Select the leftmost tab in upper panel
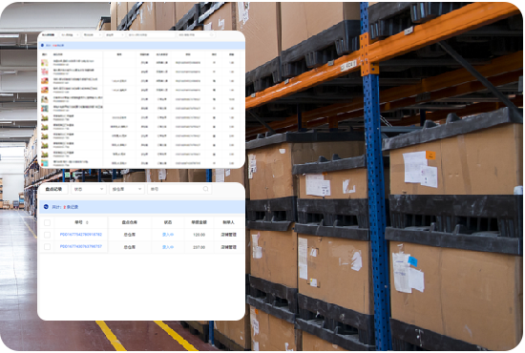The image size is (525, 353). click(x=49, y=34)
